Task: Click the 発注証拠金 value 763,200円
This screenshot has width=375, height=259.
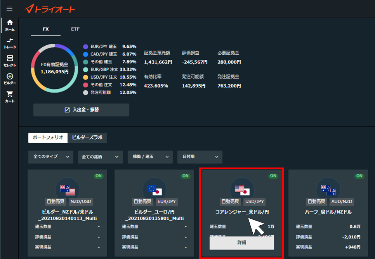Action: 229,86
